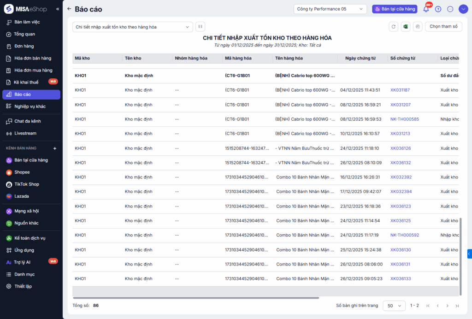472x319 pixels.
Task: Export report to Excel
Action: 405,27
